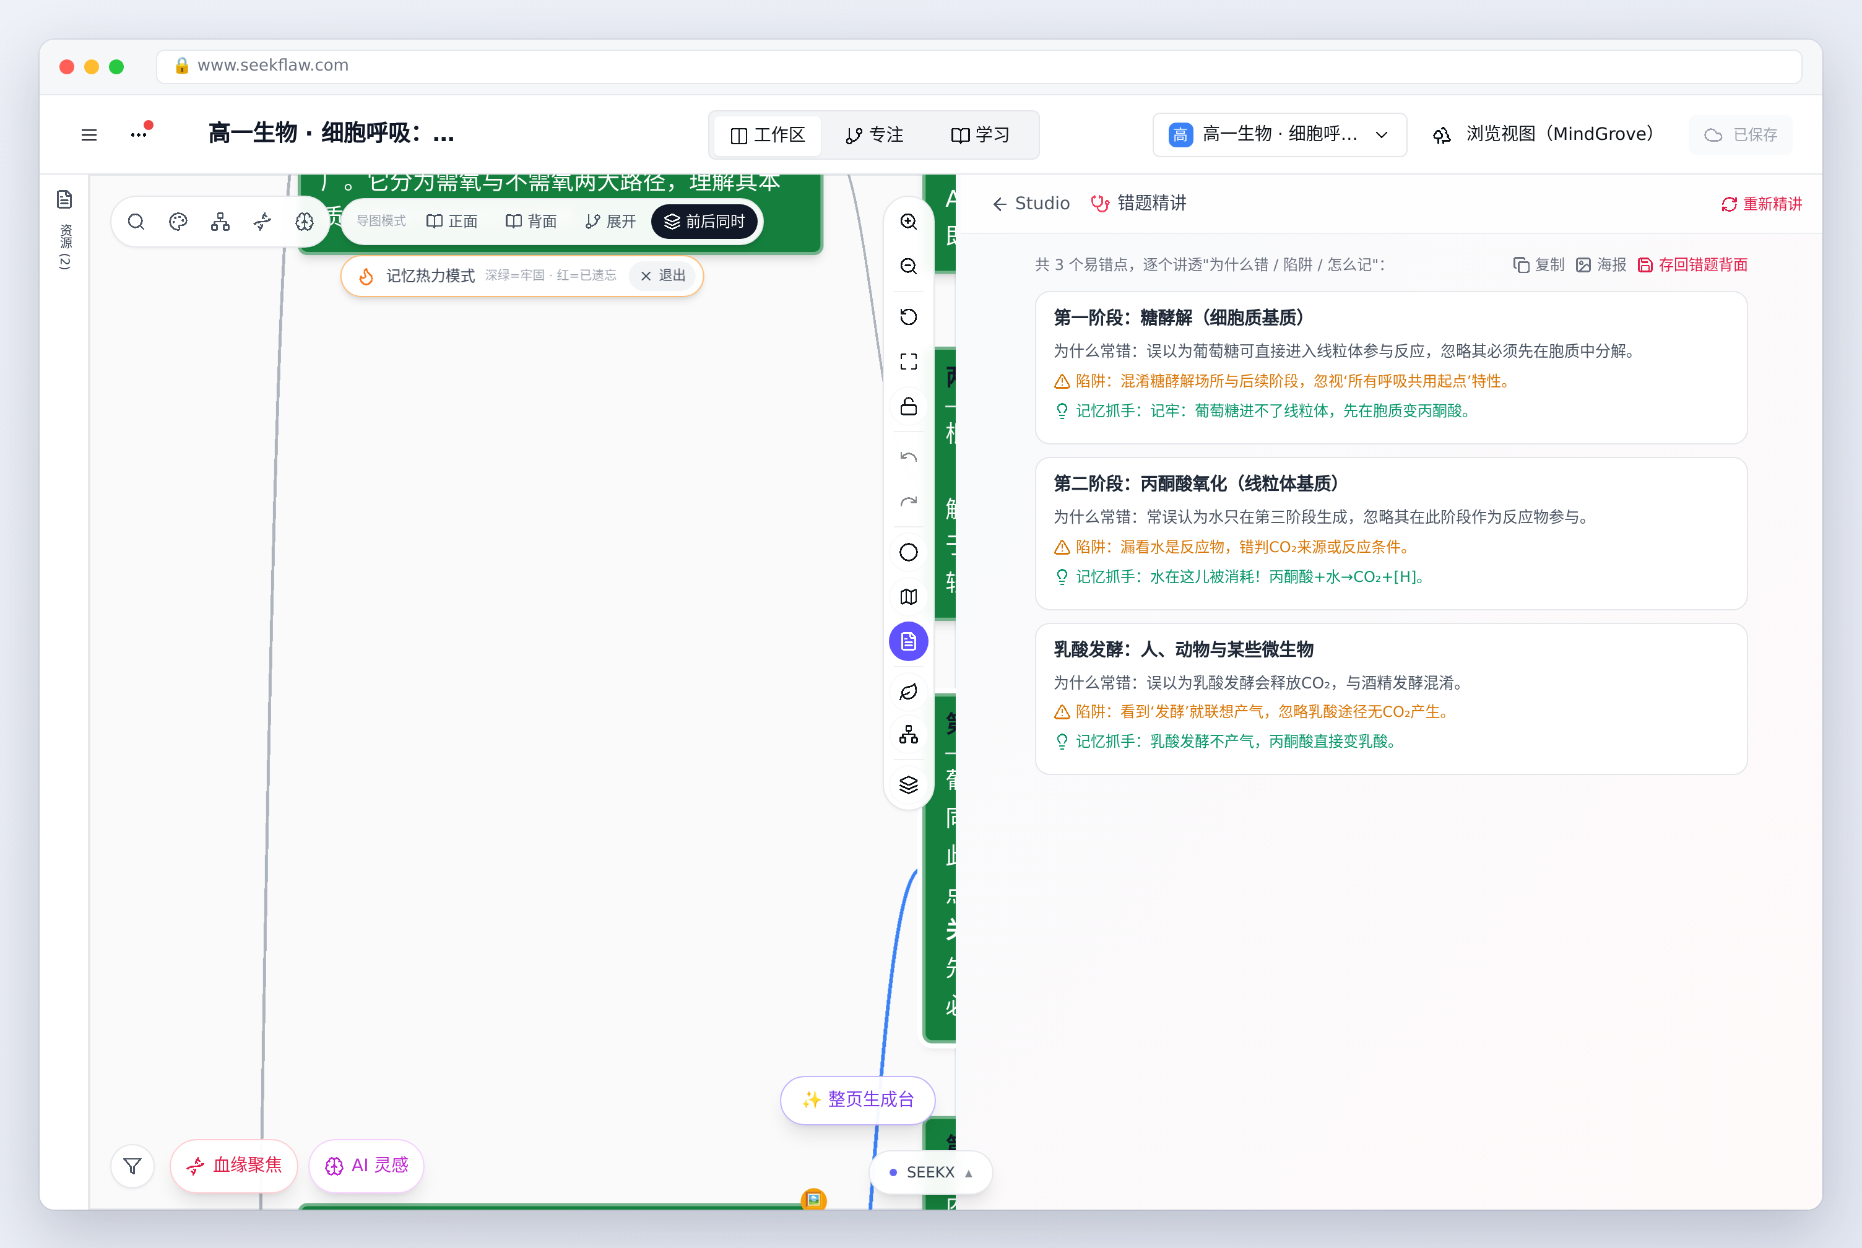Open the color palette theme icon
Image resolution: width=1862 pixels, height=1248 pixels.
coord(178,221)
